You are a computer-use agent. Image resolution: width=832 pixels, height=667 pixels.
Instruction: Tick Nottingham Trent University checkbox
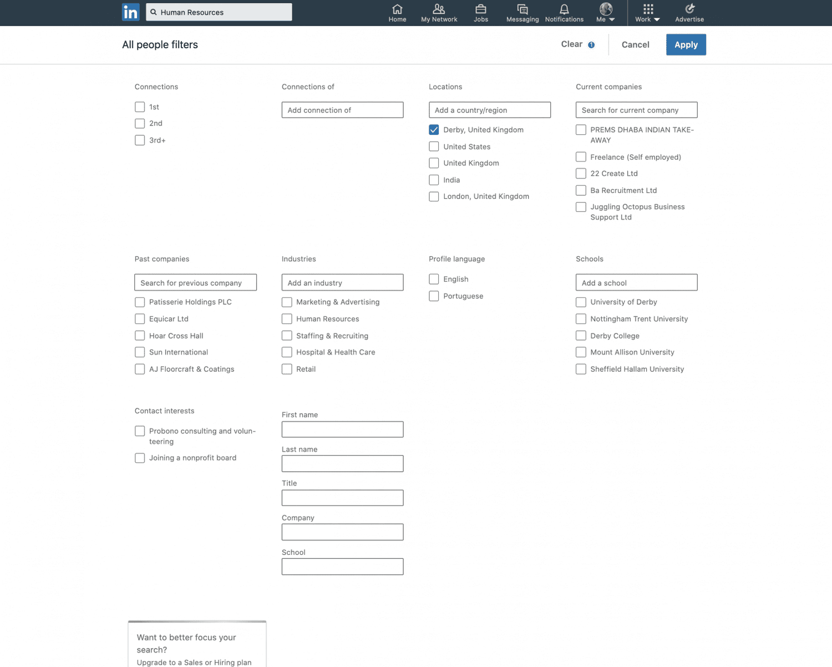pyautogui.click(x=581, y=319)
